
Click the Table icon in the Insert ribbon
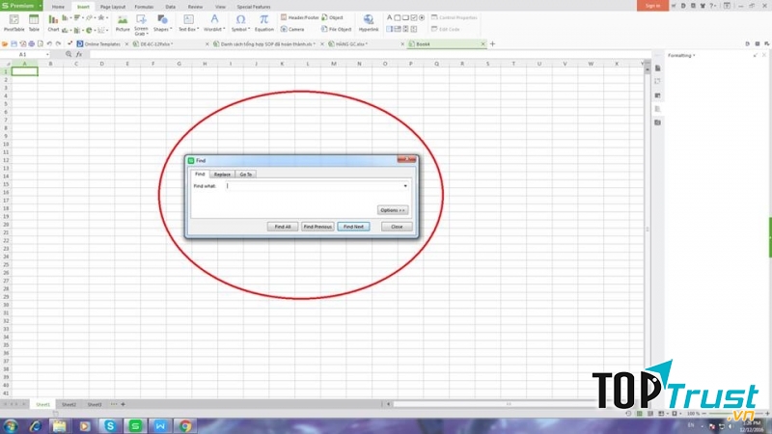pos(34,19)
